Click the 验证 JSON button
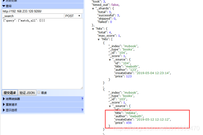 (27, 93)
